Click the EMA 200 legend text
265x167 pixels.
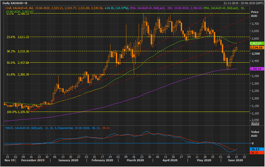coord(166,8)
